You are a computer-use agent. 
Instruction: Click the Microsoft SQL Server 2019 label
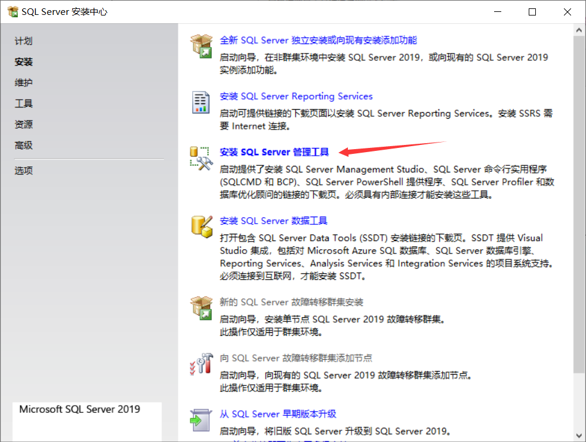click(79, 409)
